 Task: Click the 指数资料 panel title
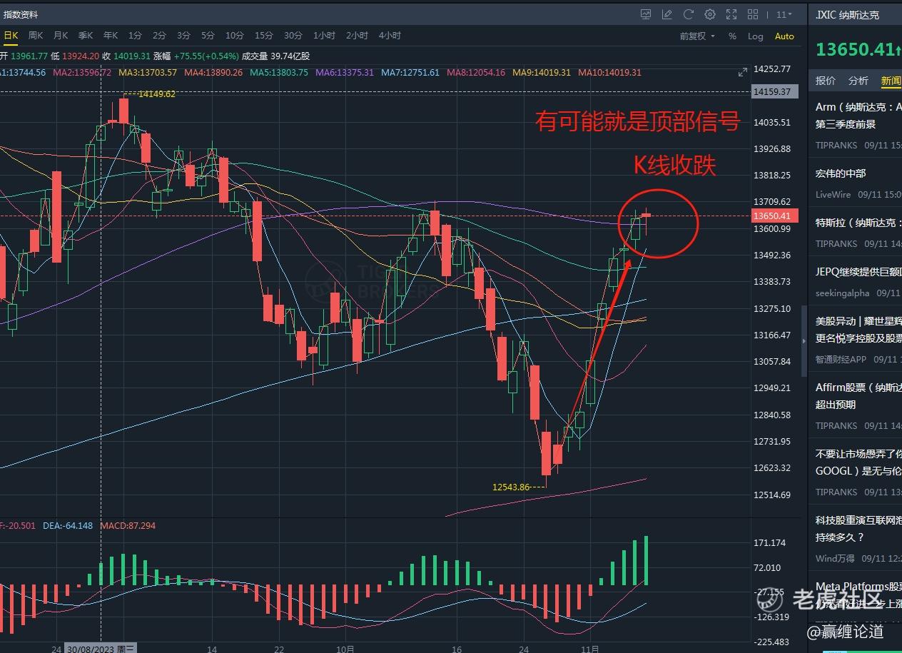point(21,14)
